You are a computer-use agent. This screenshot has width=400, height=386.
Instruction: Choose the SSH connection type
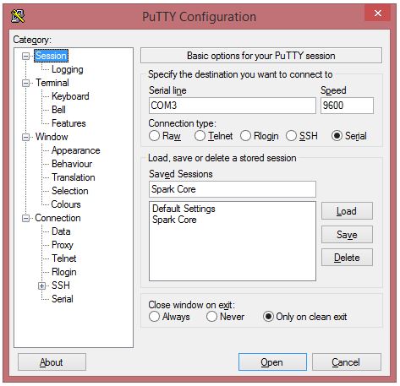click(291, 136)
